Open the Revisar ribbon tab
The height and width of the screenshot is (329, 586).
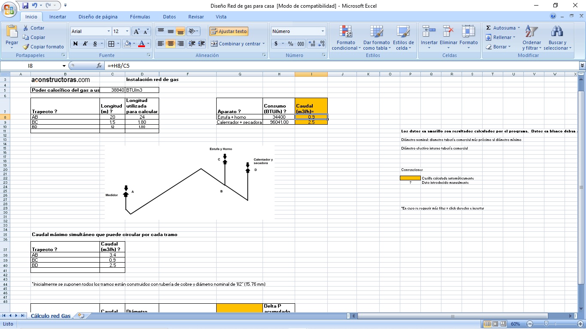[x=196, y=17]
